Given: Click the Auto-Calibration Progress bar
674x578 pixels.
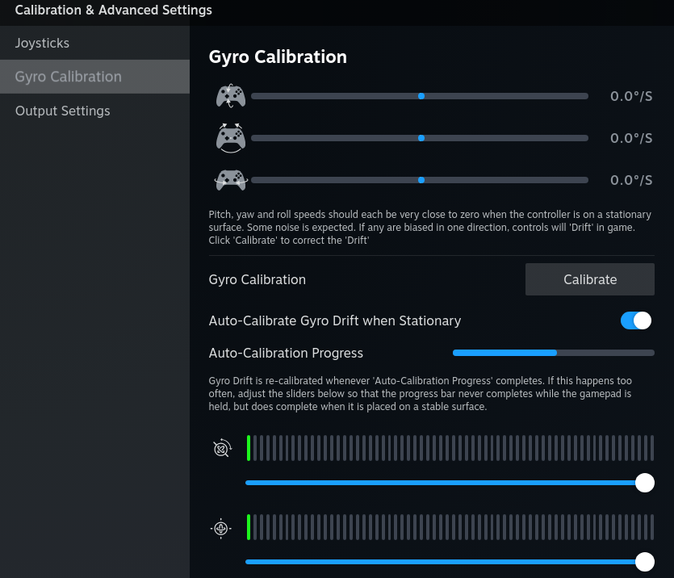Looking at the screenshot, I should [553, 353].
